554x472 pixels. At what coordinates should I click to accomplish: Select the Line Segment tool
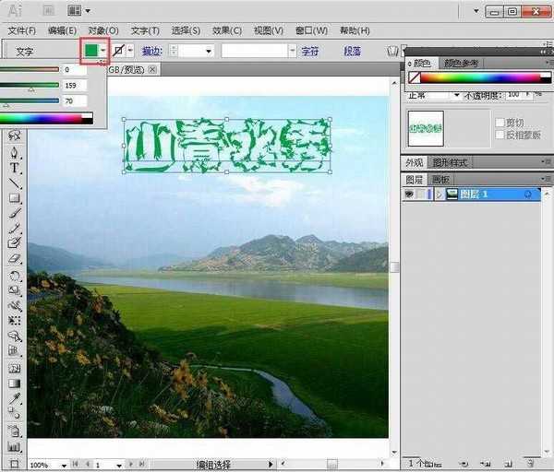(15, 183)
